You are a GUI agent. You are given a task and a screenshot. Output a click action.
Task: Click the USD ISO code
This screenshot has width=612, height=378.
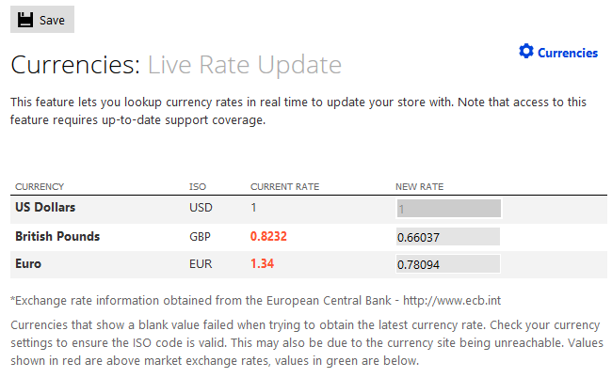(201, 207)
